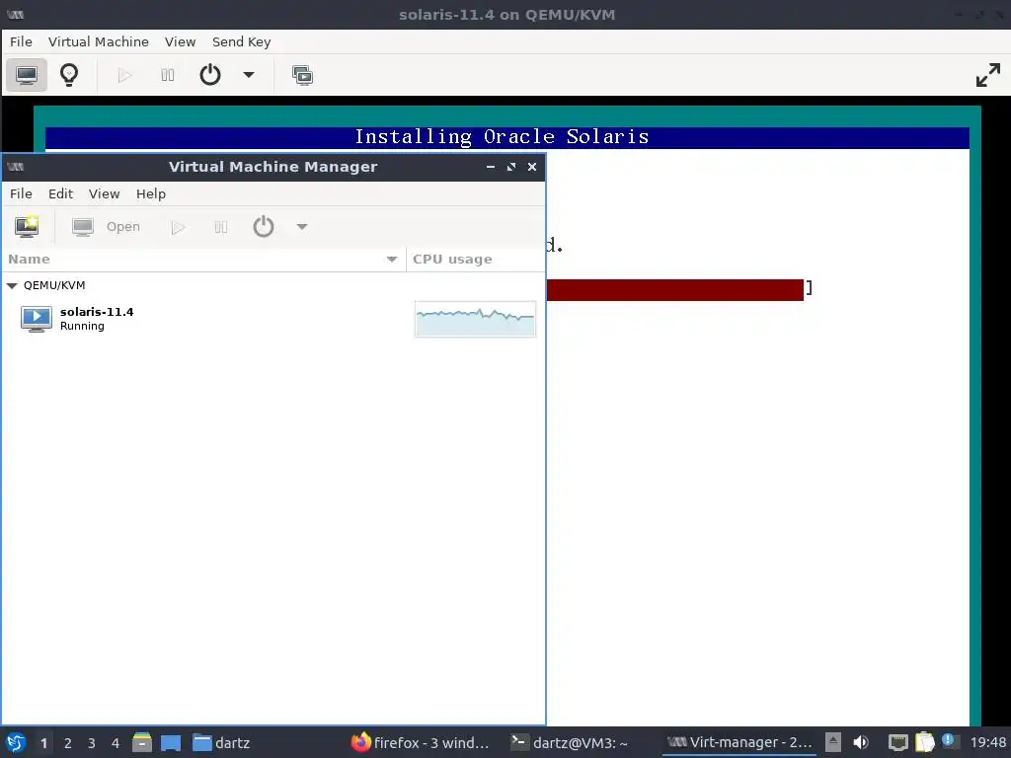
Task: Open Help menu in Virtual Machine Manager
Action: click(151, 194)
